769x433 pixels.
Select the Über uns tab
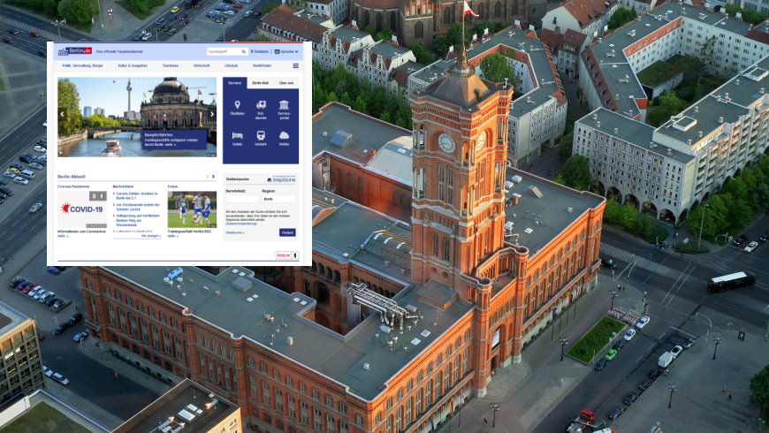tap(286, 83)
